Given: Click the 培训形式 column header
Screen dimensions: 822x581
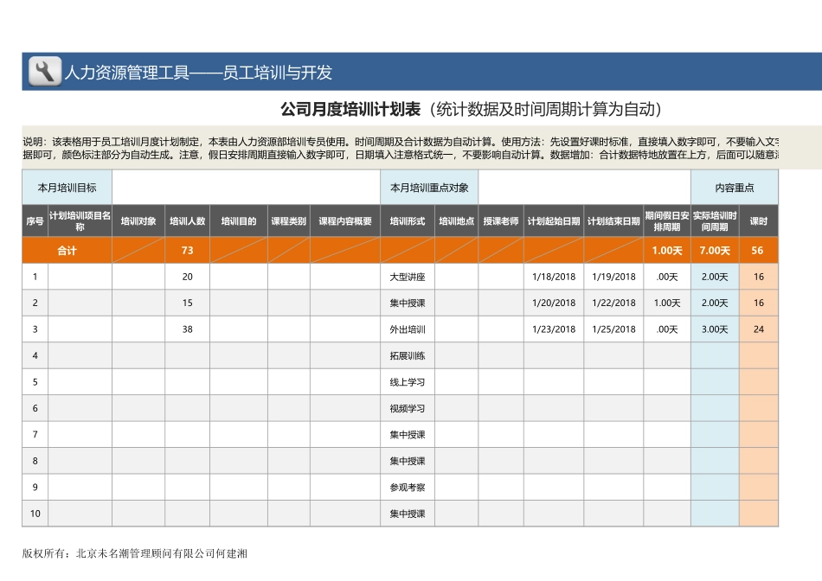Looking at the screenshot, I should tap(408, 221).
